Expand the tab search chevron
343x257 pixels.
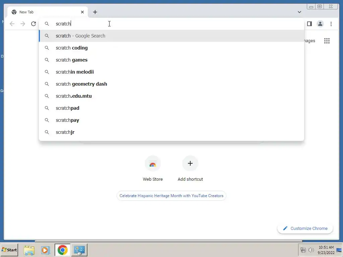(299, 12)
